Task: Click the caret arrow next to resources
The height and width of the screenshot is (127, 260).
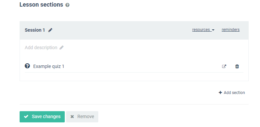Action: tap(213, 30)
